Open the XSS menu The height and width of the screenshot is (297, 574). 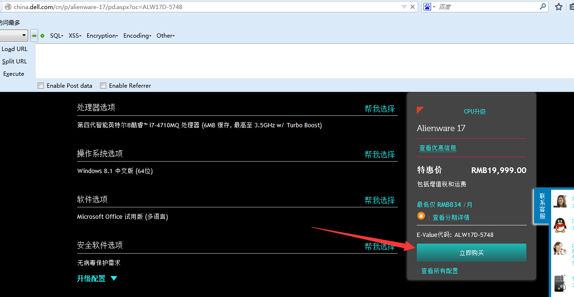click(75, 36)
